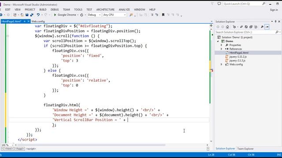Click the Undo arrow icon

click(38, 15)
